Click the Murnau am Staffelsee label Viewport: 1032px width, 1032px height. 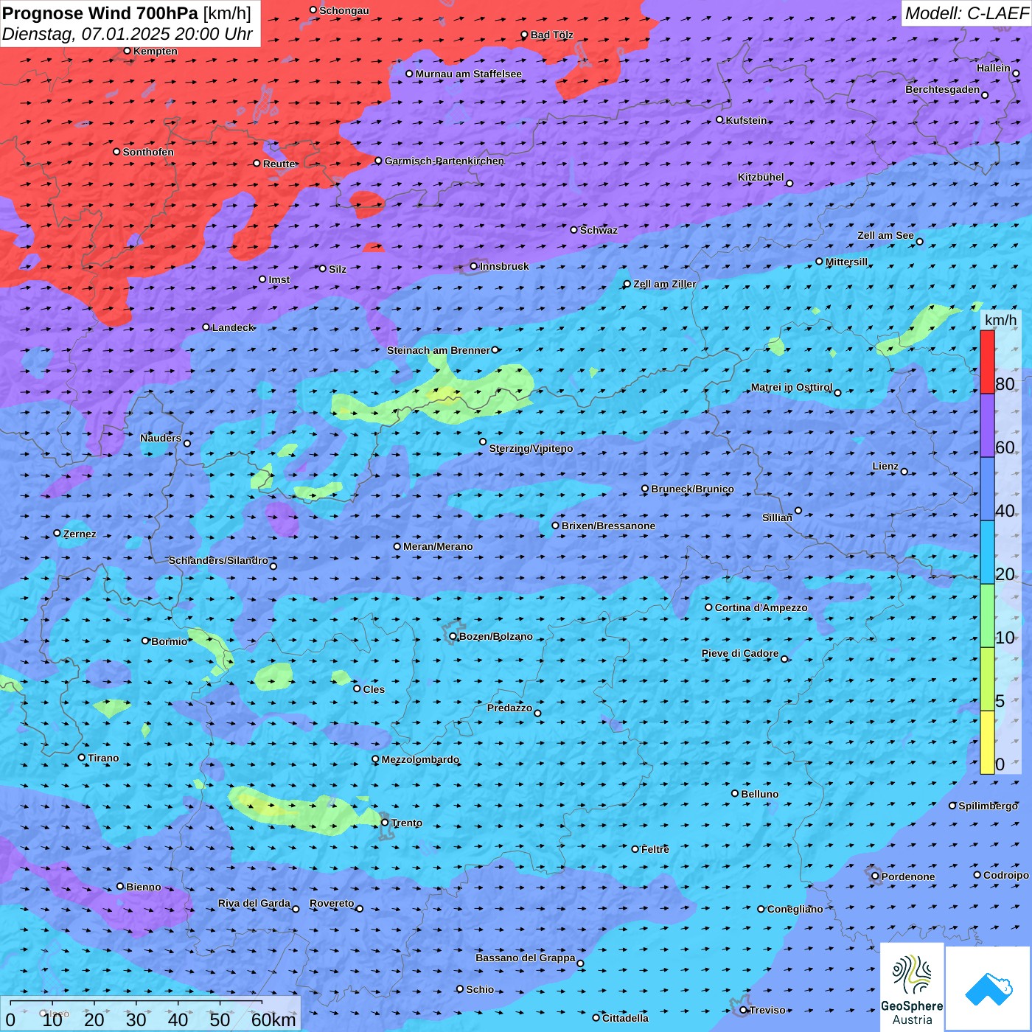pyautogui.click(x=468, y=74)
